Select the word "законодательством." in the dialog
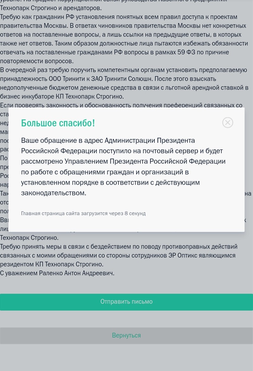The image size is (253, 371). click(x=53, y=193)
